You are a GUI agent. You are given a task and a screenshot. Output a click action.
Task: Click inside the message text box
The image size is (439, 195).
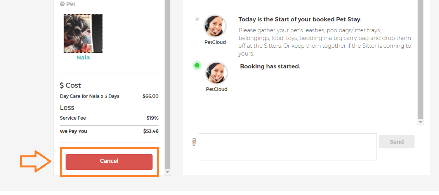[288, 147]
